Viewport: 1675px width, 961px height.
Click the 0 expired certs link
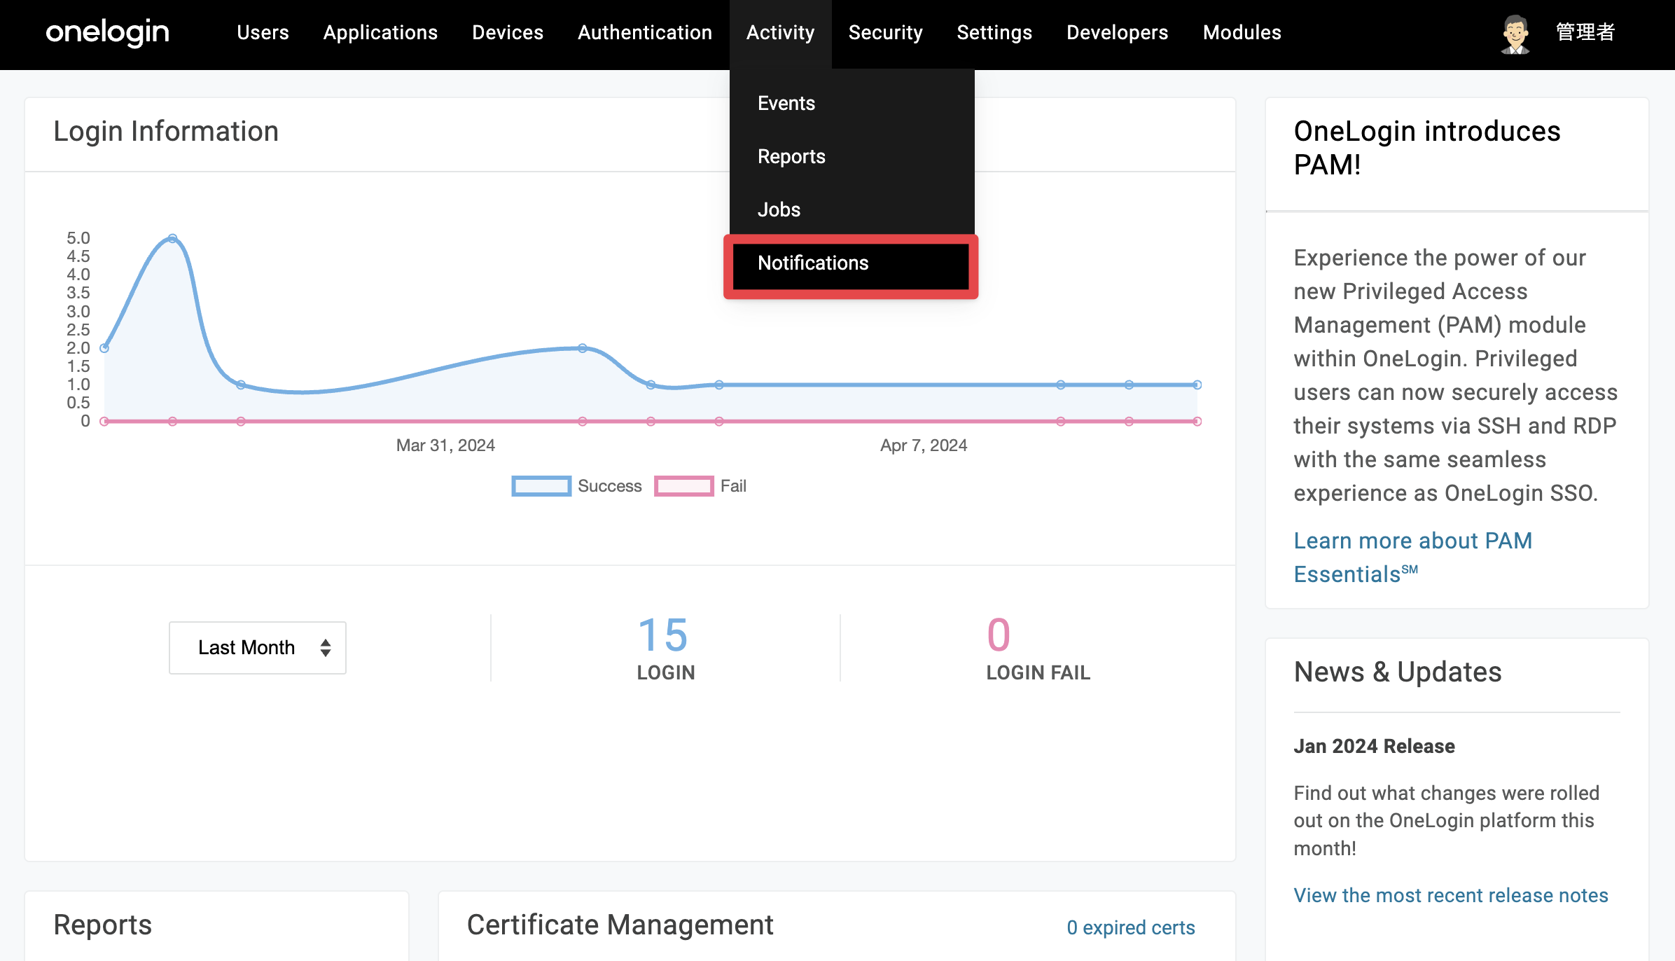[1130, 928]
